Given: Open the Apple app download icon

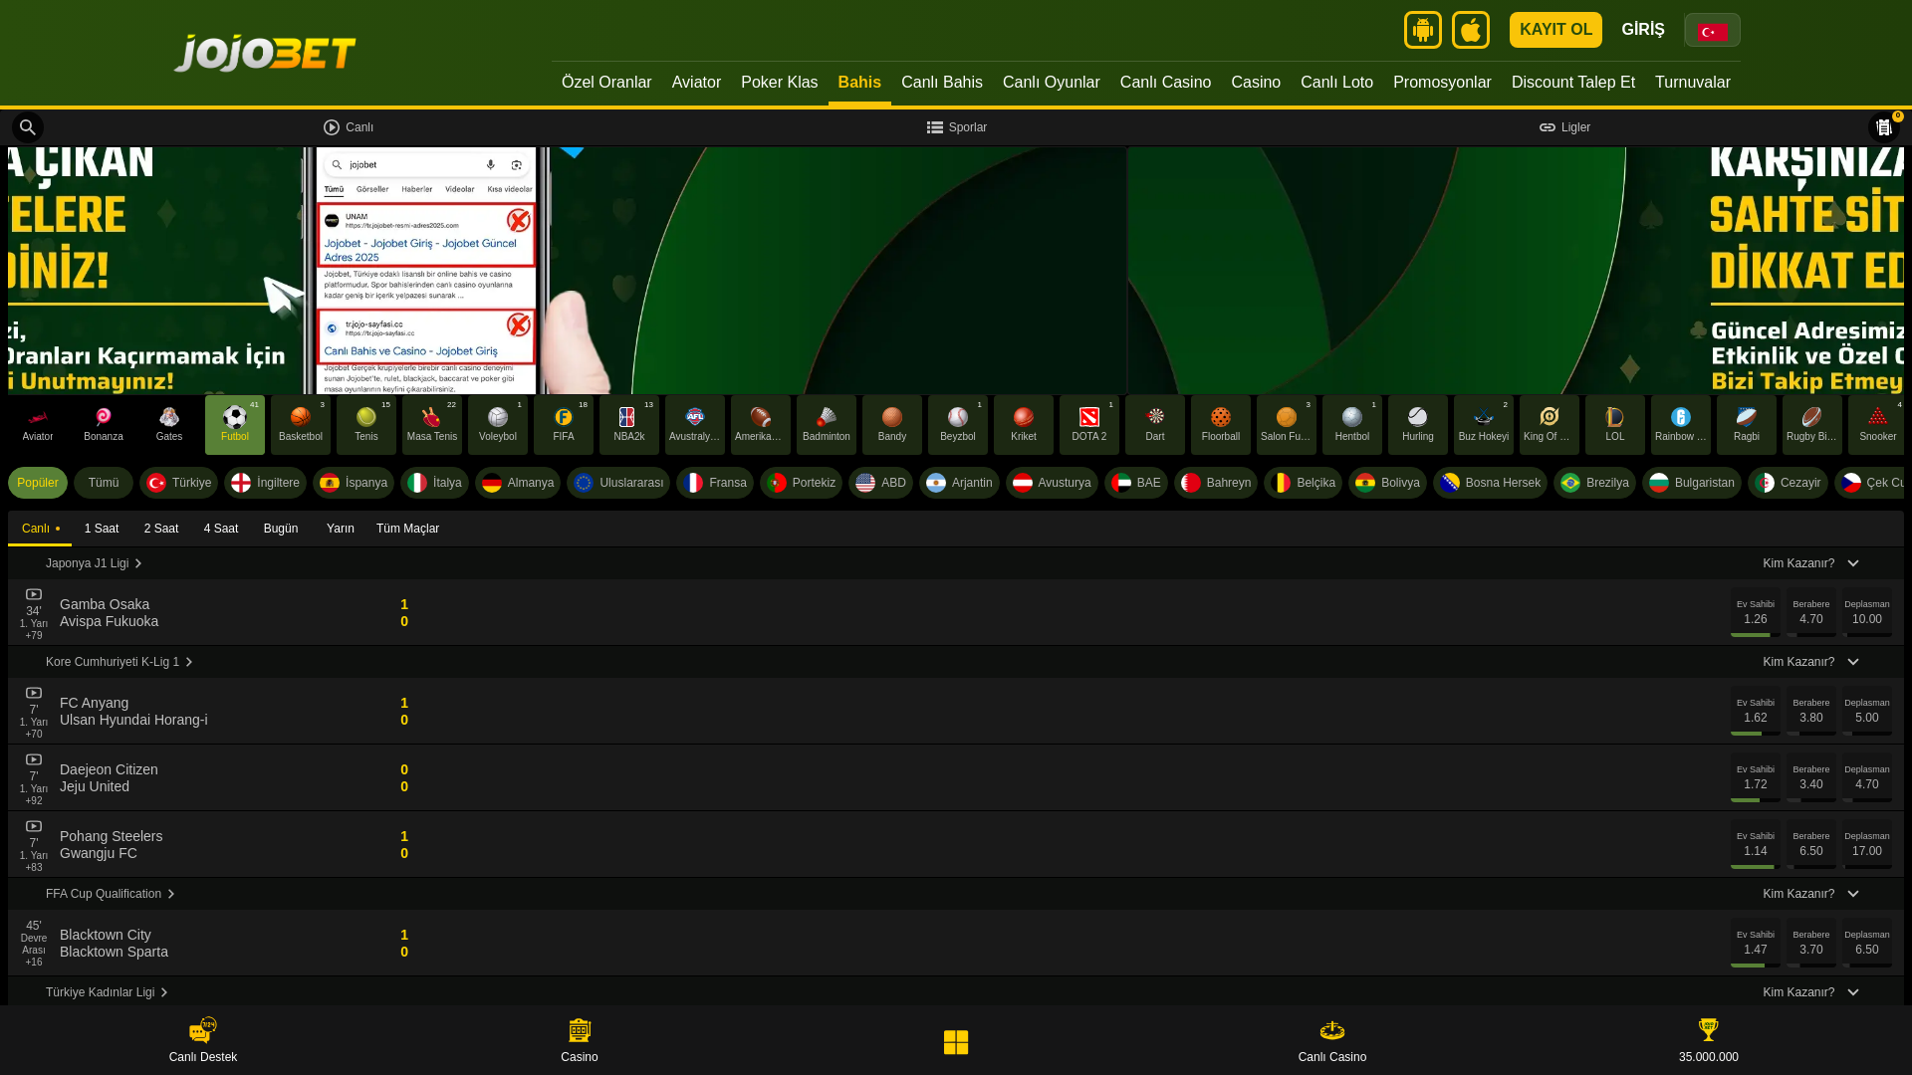Looking at the screenshot, I should (x=1470, y=30).
